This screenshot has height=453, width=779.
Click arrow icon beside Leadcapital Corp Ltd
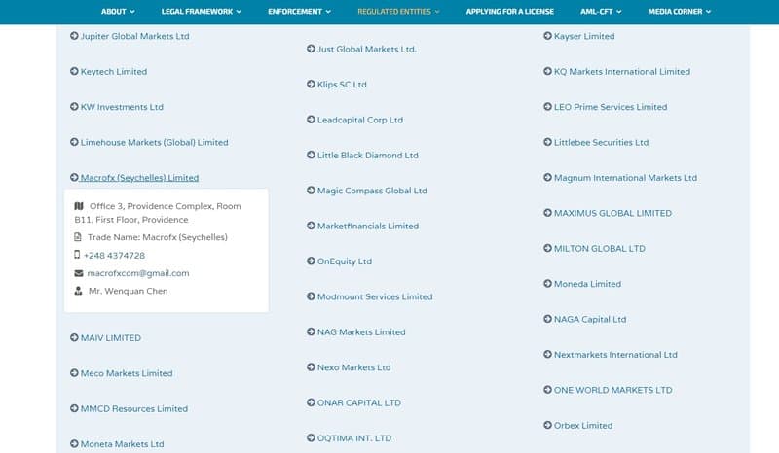pos(311,119)
